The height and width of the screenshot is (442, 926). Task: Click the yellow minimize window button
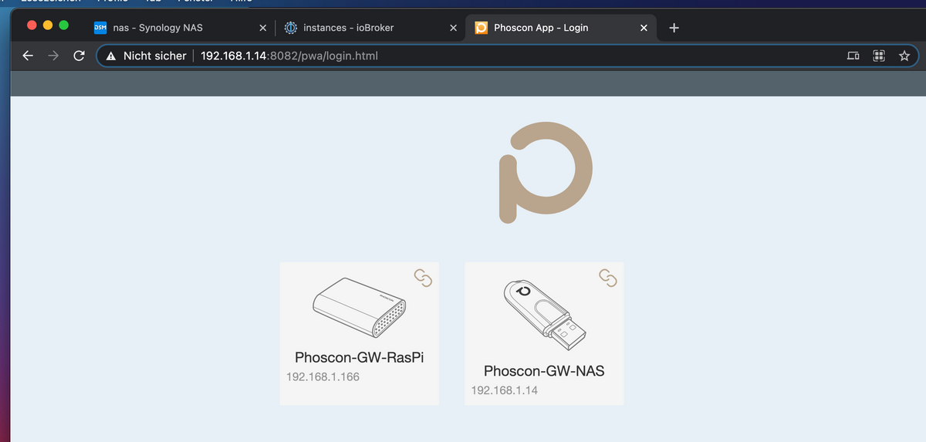[x=48, y=25]
